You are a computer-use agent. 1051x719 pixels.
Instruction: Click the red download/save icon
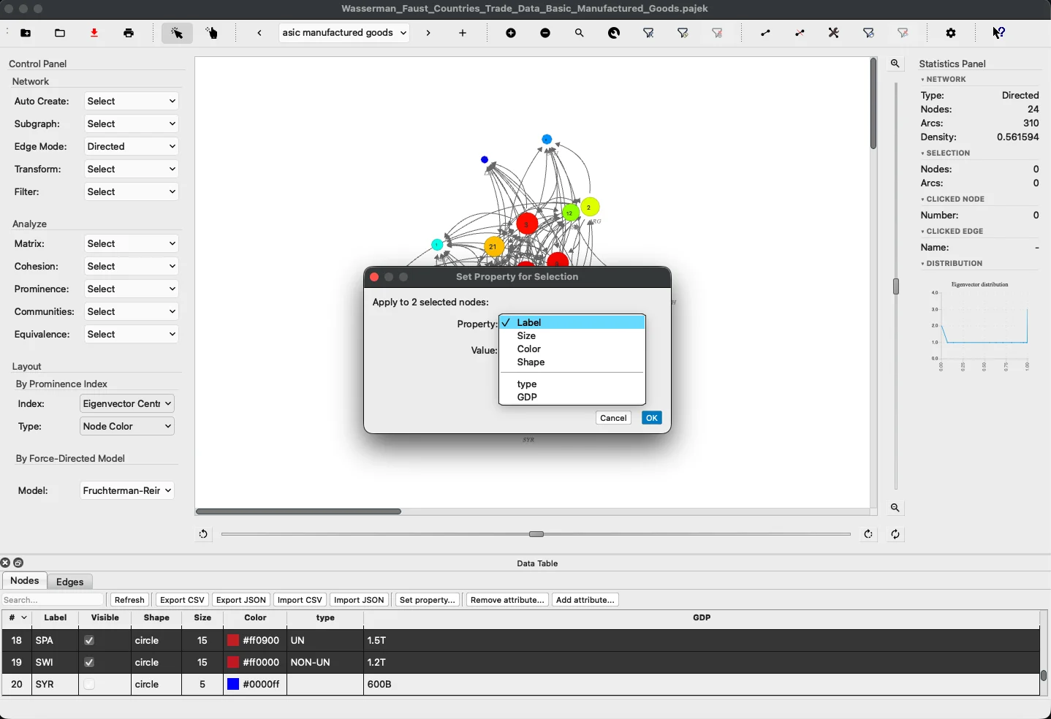tap(95, 34)
